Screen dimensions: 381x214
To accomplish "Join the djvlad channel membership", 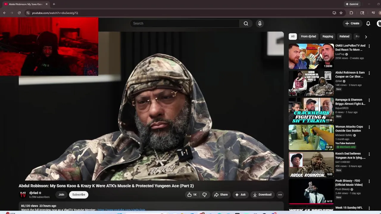I will click(x=61, y=195).
